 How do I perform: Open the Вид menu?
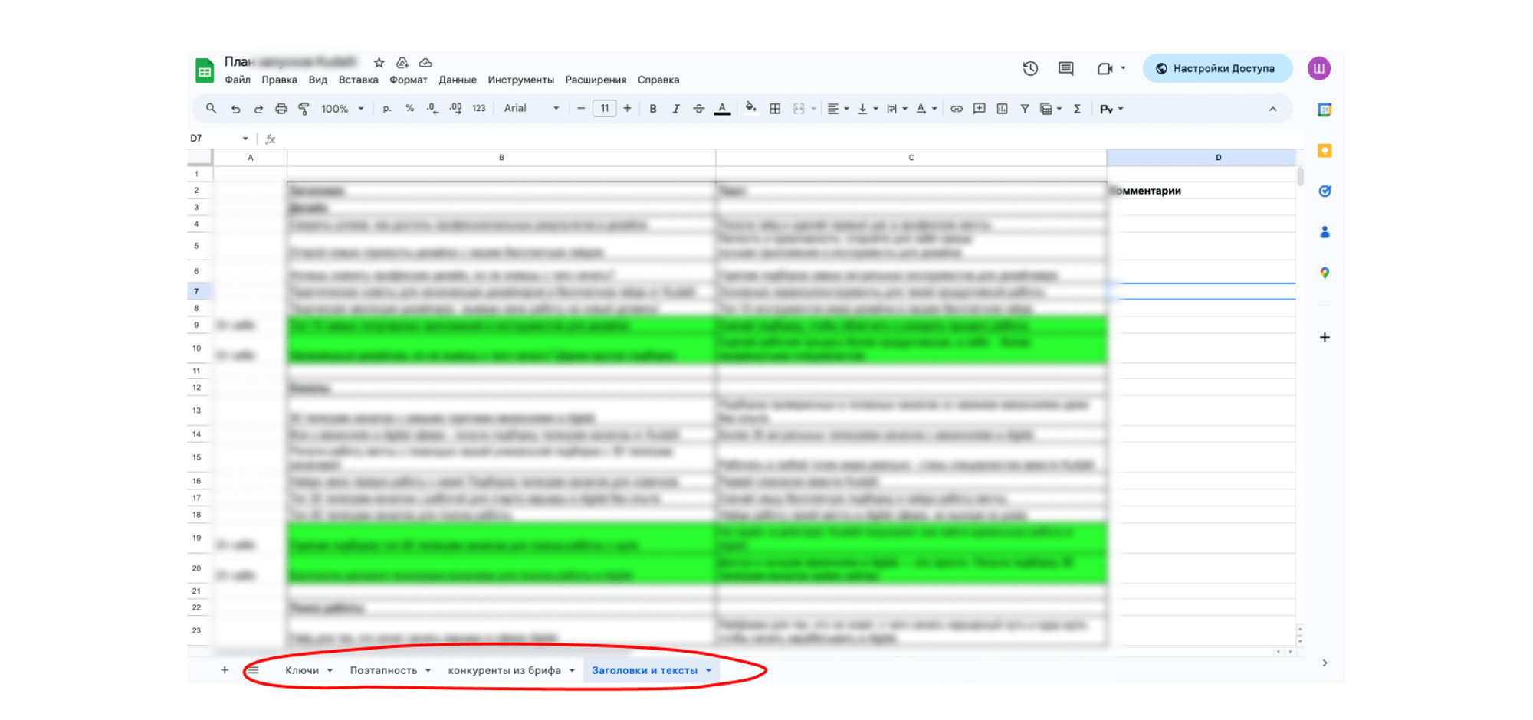pyautogui.click(x=318, y=80)
